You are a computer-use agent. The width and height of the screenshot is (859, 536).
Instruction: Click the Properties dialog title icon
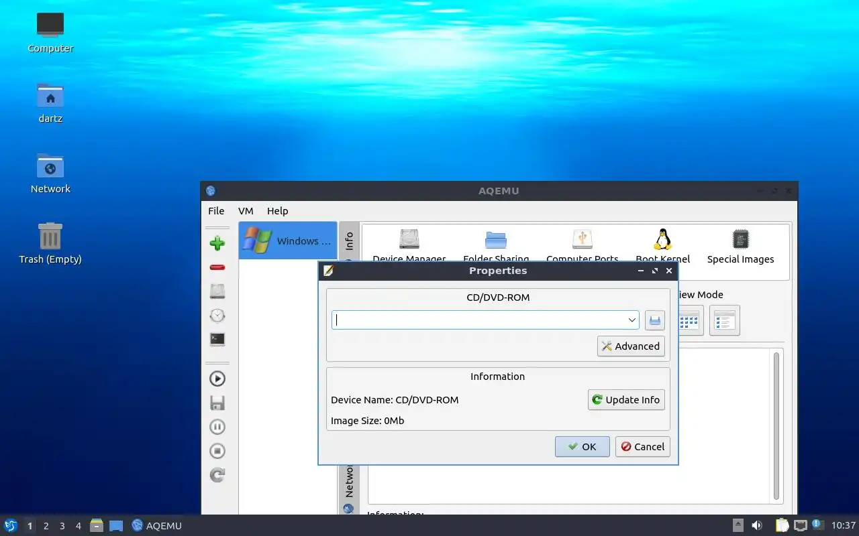(x=328, y=271)
